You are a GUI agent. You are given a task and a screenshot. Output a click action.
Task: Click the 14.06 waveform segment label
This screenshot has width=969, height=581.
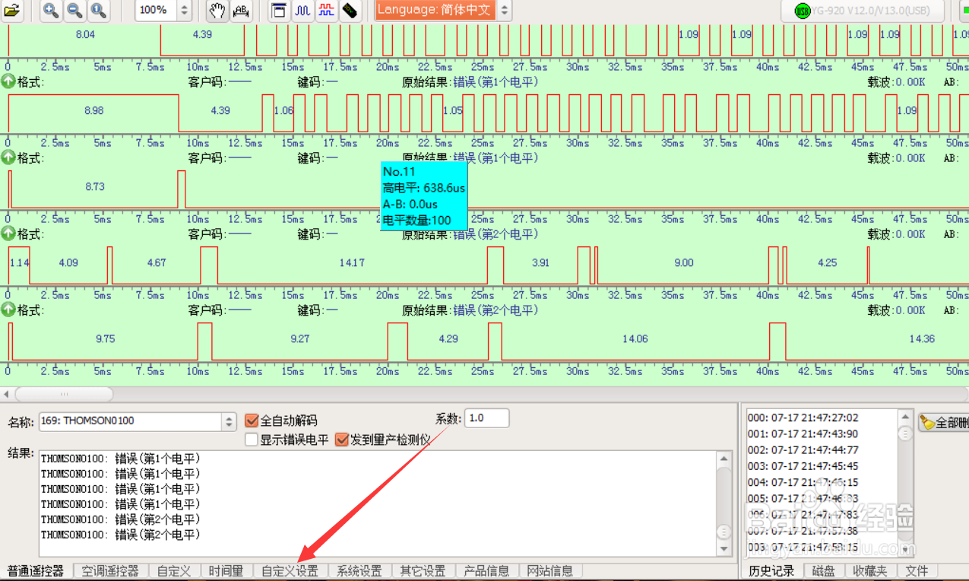[x=635, y=339]
